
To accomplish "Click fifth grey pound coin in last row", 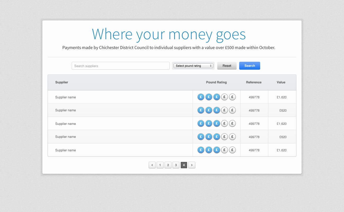I will click(x=232, y=150).
